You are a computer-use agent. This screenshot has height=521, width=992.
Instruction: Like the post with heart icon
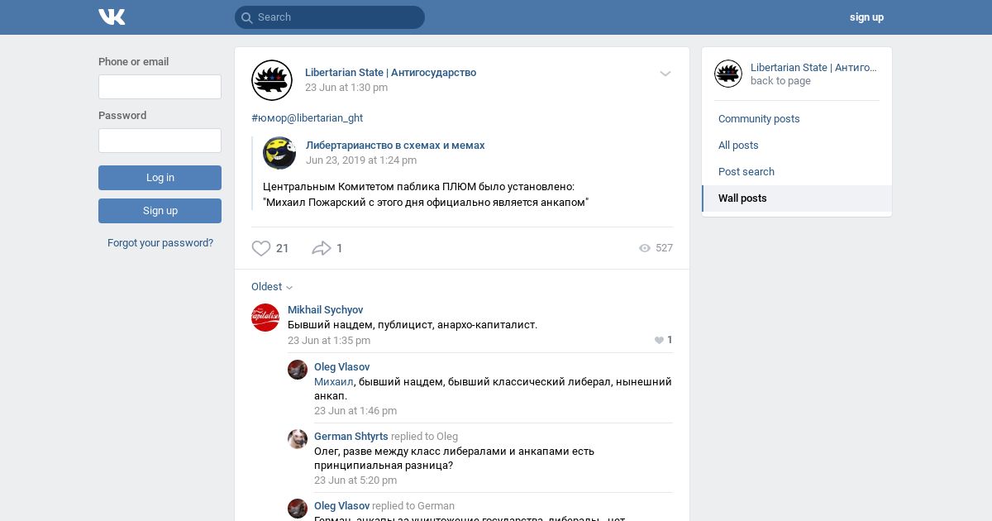click(261, 248)
